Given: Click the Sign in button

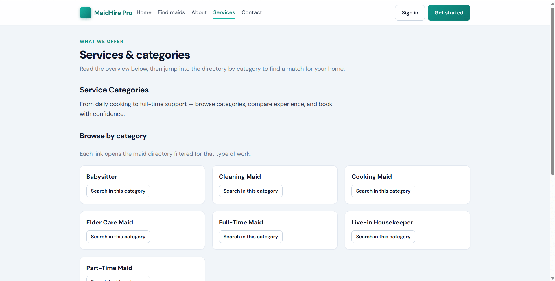Looking at the screenshot, I should click(x=410, y=13).
